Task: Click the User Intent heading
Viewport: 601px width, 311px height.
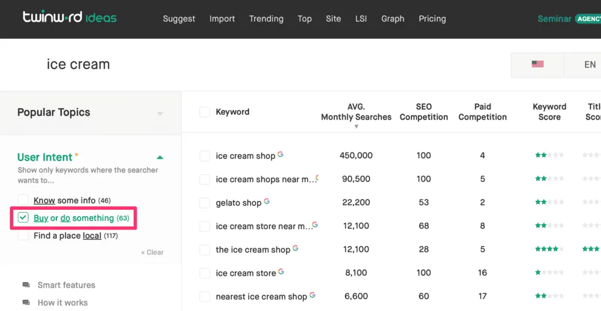Action: click(45, 157)
